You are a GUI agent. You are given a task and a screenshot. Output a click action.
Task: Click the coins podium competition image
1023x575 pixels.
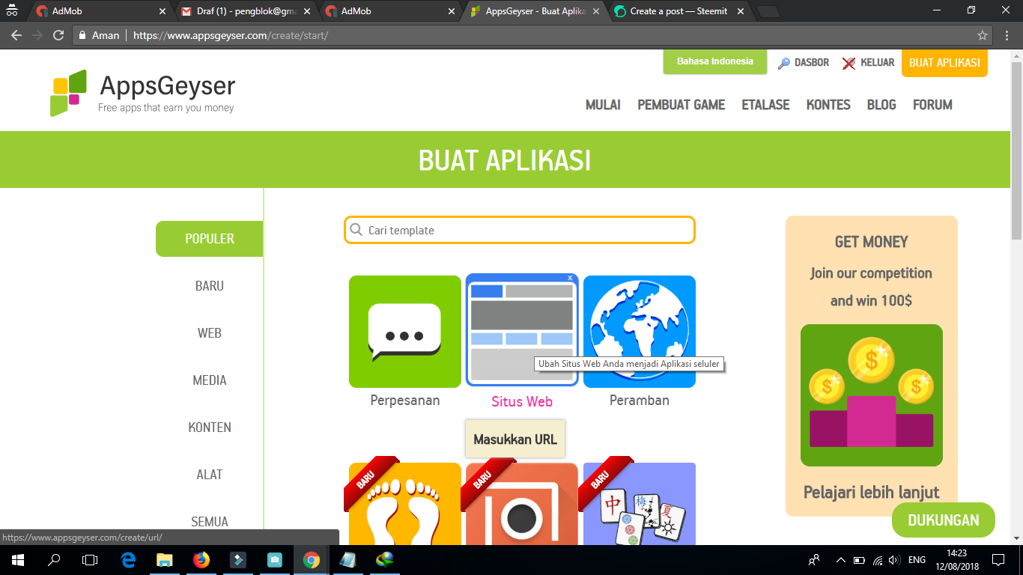pos(872,395)
